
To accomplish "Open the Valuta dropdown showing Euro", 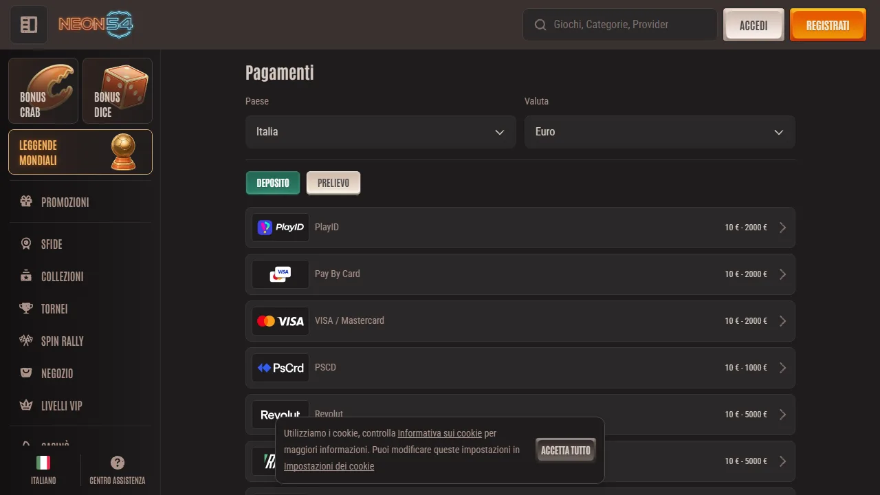I will tap(660, 132).
